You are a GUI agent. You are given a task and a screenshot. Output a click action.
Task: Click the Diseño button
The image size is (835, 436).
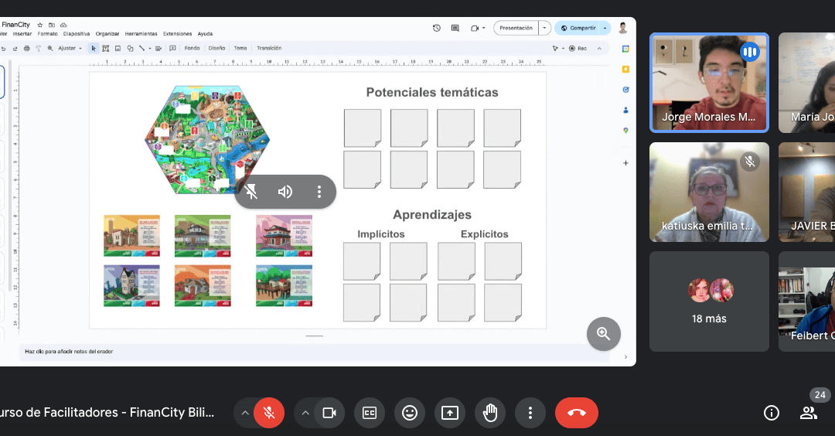[x=216, y=49]
